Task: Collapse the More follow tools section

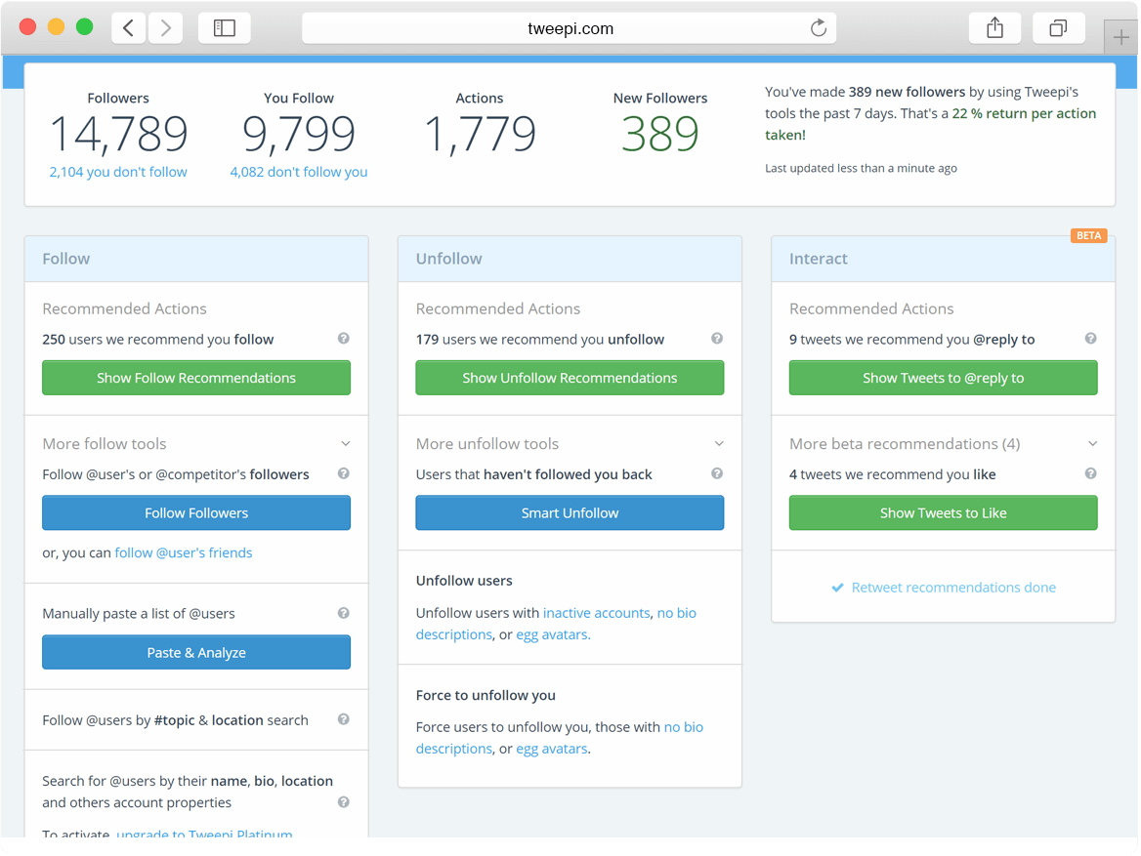Action: (345, 444)
